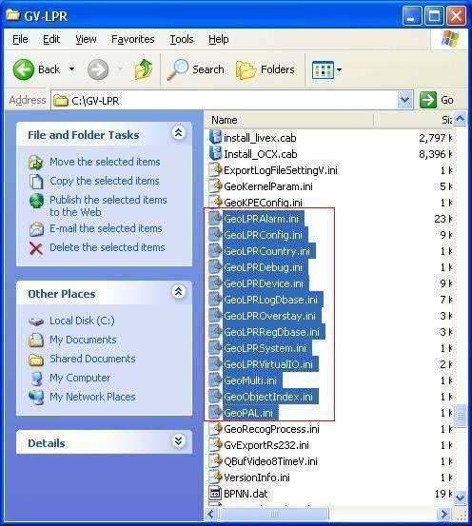
Task: Select the GeoPAL.ini file
Action: 248,413
